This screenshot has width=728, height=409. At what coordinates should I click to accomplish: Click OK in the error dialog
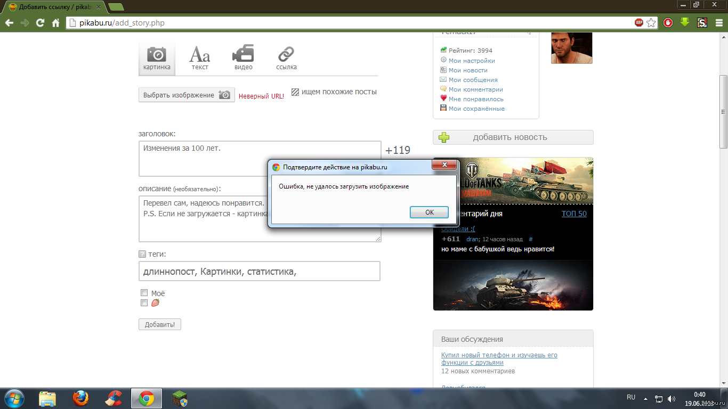tap(429, 212)
